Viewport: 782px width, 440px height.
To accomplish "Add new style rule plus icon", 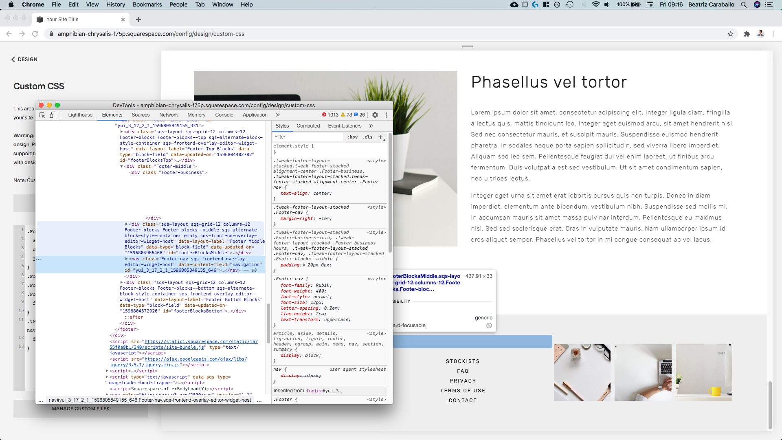I will 380,137.
